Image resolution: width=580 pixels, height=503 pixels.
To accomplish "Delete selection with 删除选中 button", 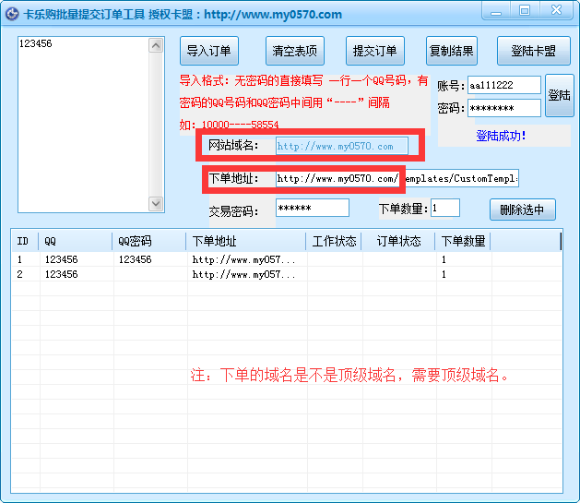I will coord(522,210).
